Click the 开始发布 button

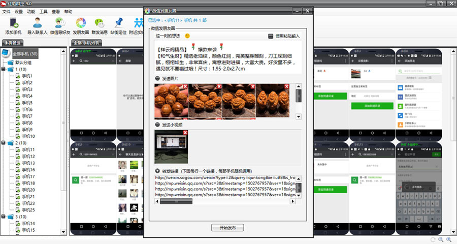click(227, 228)
